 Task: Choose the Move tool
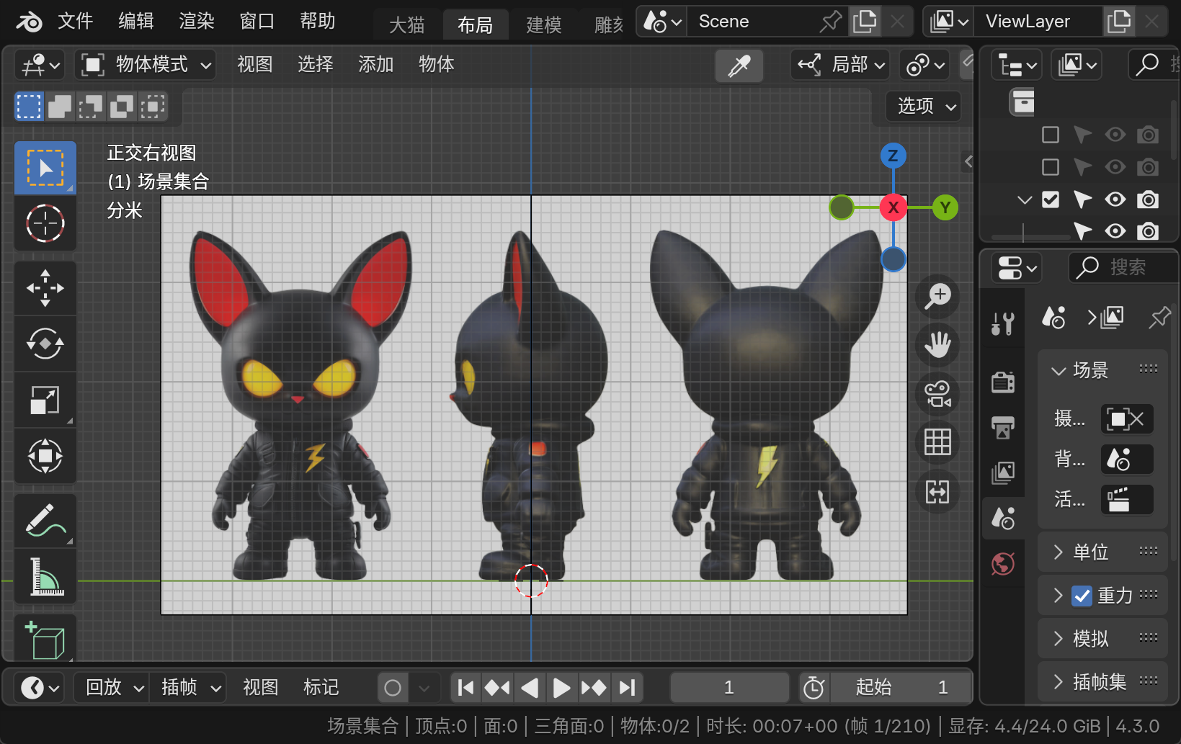45,288
